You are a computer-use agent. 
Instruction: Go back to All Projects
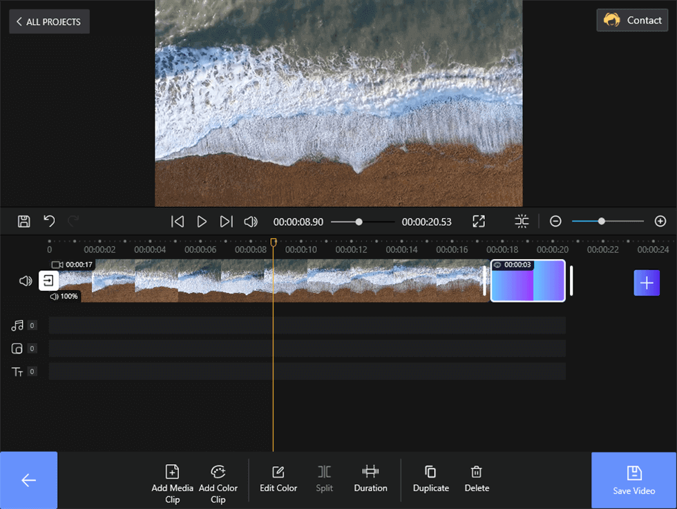point(49,21)
